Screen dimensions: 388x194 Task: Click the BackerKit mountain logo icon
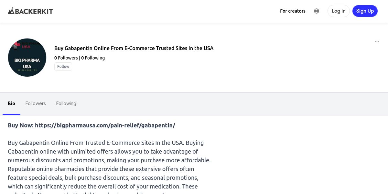click(11, 11)
